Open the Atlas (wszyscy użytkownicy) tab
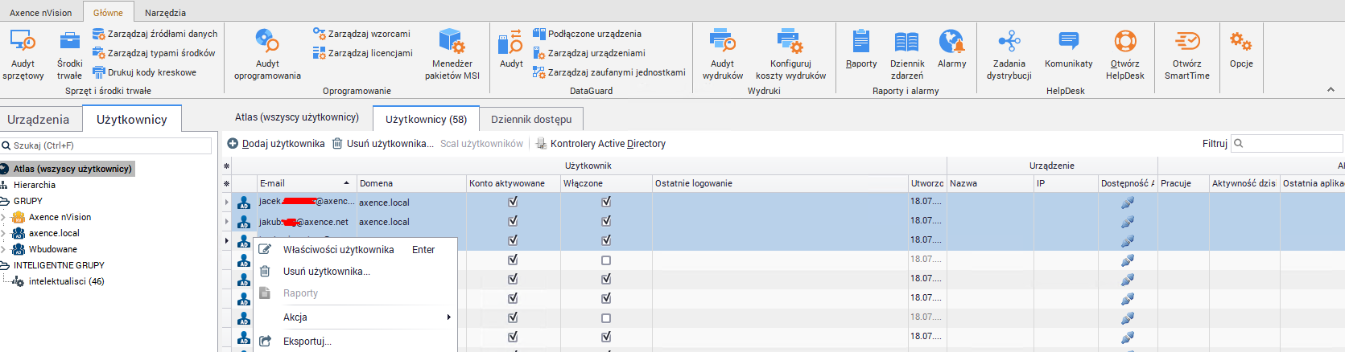 click(x=297, y=117)
